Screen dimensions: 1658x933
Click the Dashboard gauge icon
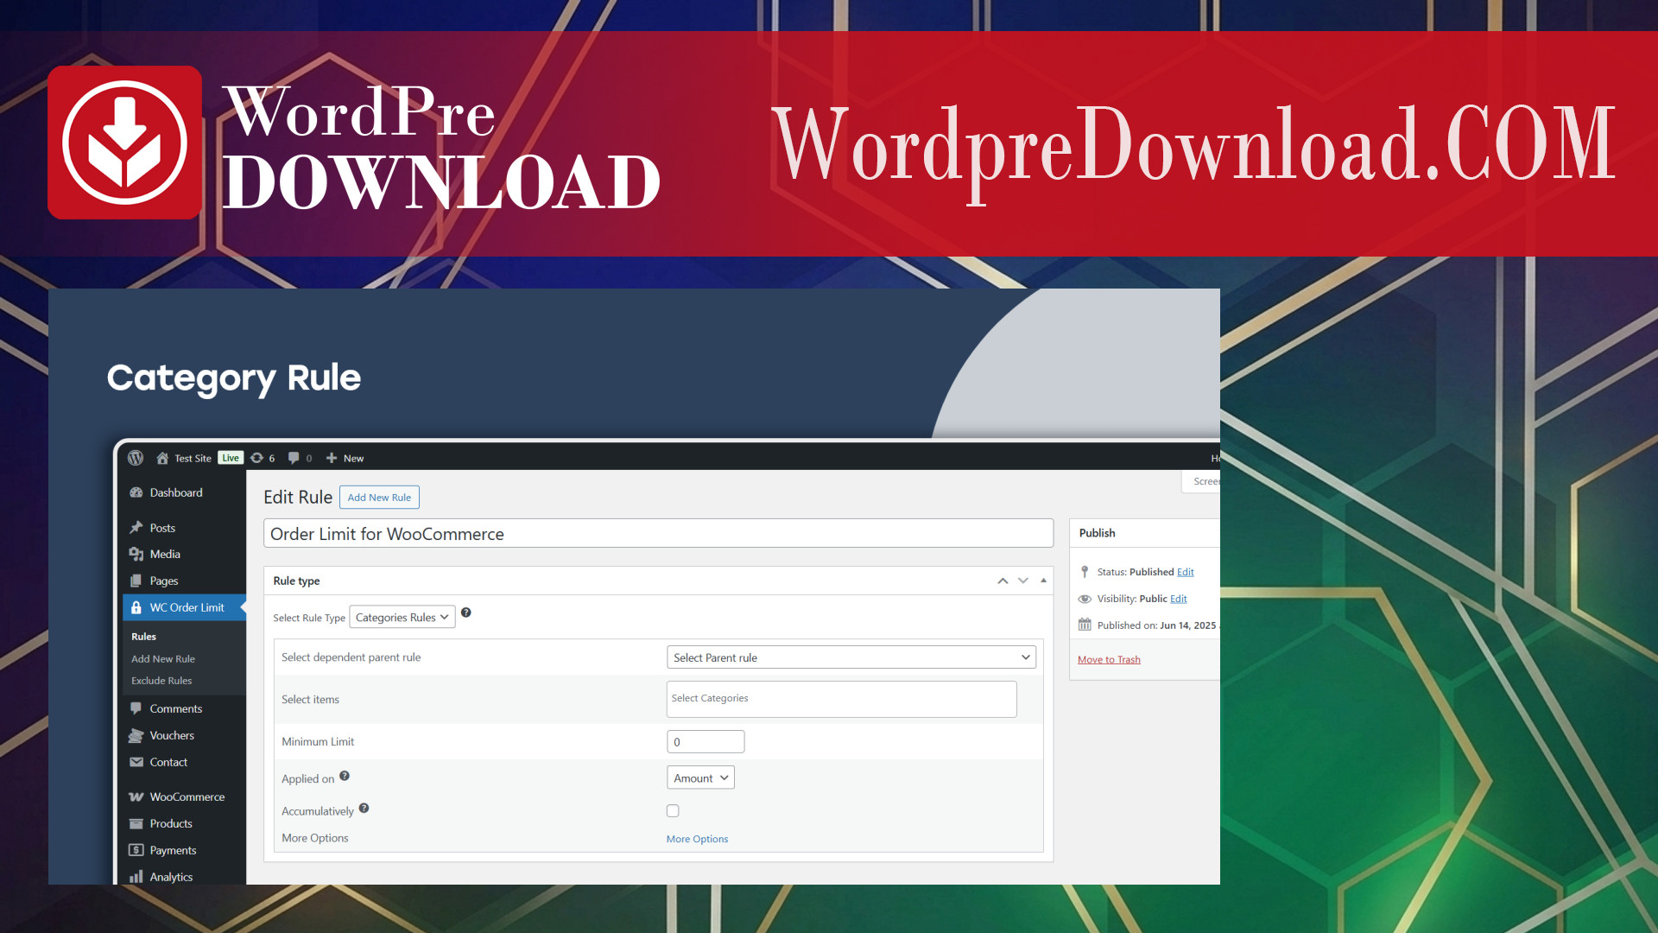click(136, 492)
